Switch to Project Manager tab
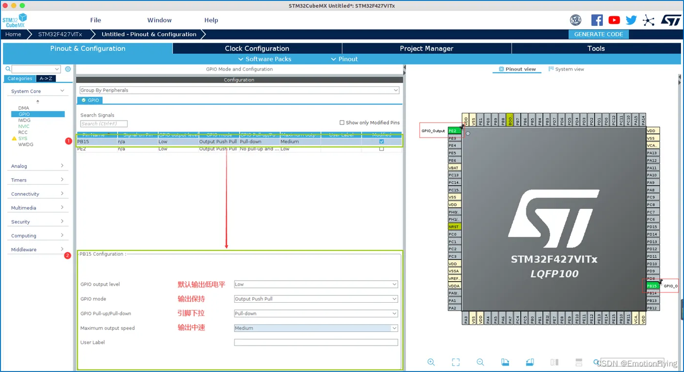The height and width of the screenshot is (372, 684). click(x=427, y=48)
